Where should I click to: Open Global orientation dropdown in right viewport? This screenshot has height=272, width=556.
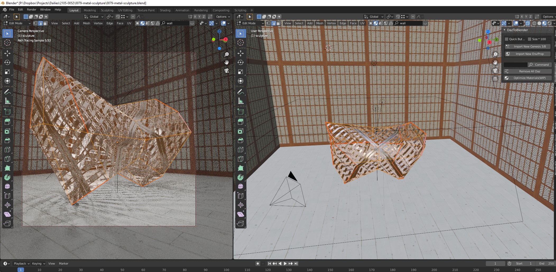tap(374, 17)
